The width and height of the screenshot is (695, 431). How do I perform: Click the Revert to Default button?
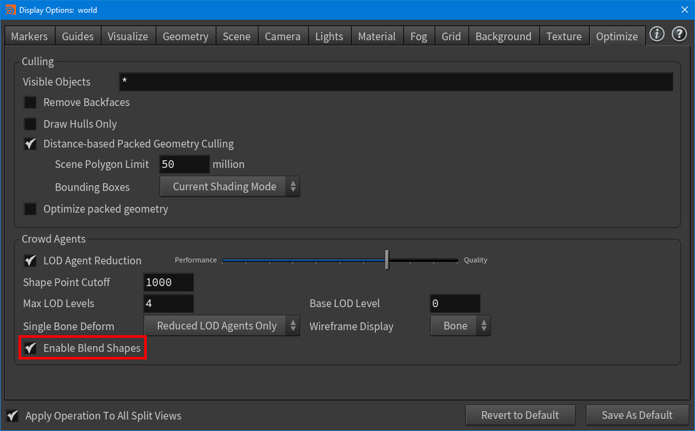(520, 415)
